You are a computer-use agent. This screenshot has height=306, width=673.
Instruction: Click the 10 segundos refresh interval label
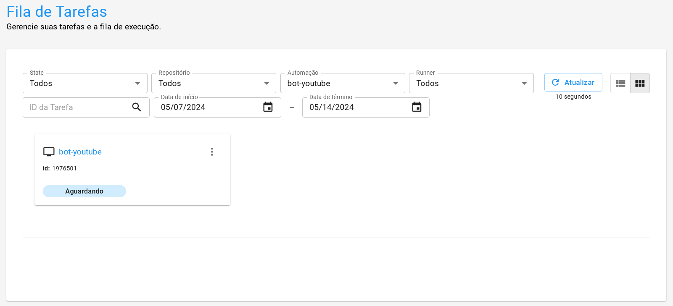[x=573, y=97]
